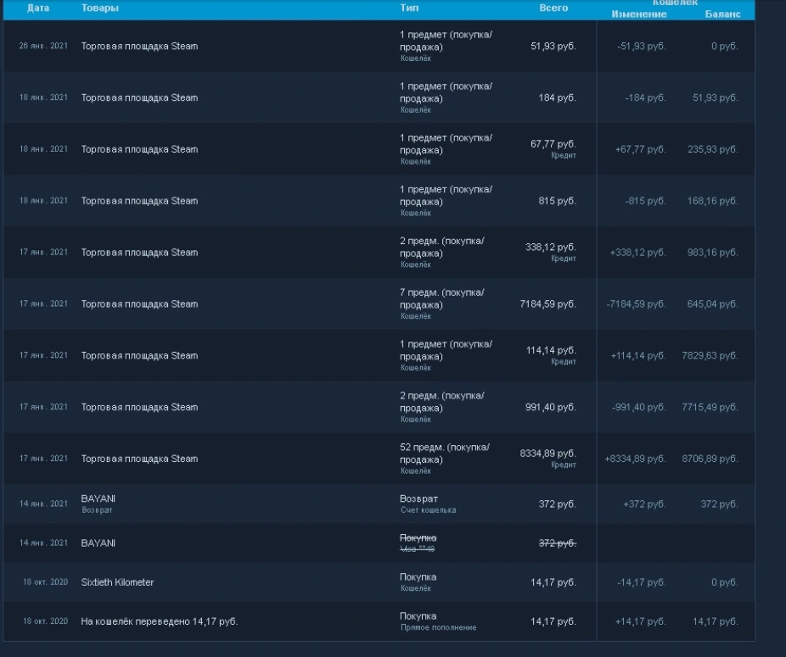The image size is (786, 657).
Task: Click the 'Дата' column header
Action: pos(38,8)
